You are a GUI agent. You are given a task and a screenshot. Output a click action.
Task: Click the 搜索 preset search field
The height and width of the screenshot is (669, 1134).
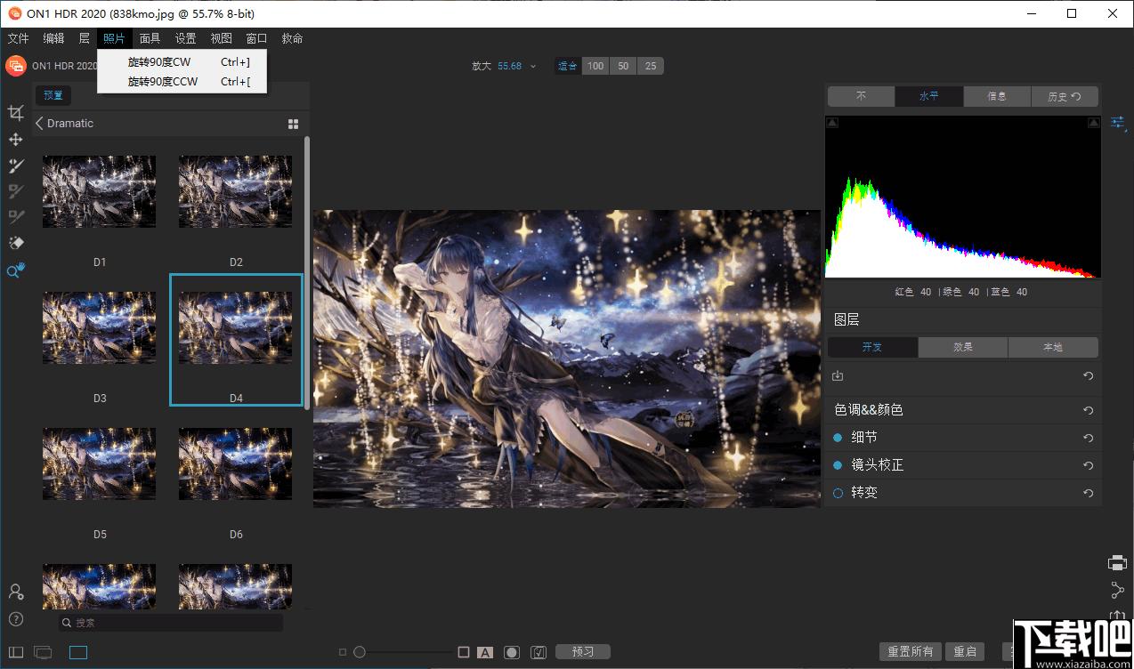click(x=171, y=623)
